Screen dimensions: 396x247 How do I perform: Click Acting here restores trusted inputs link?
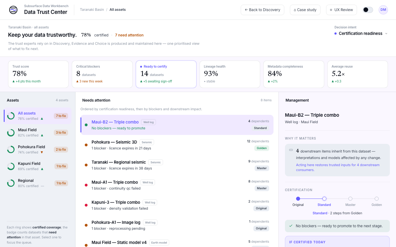pyautogui.click(x=338, y=167)
